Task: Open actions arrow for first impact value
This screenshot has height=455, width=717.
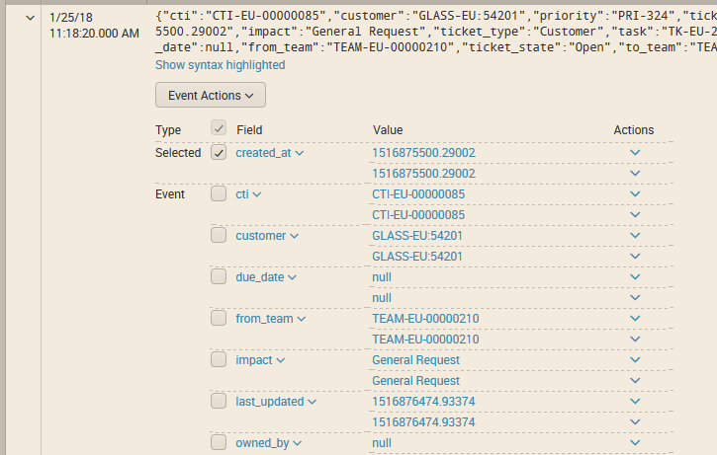Action: coord(635,360)
